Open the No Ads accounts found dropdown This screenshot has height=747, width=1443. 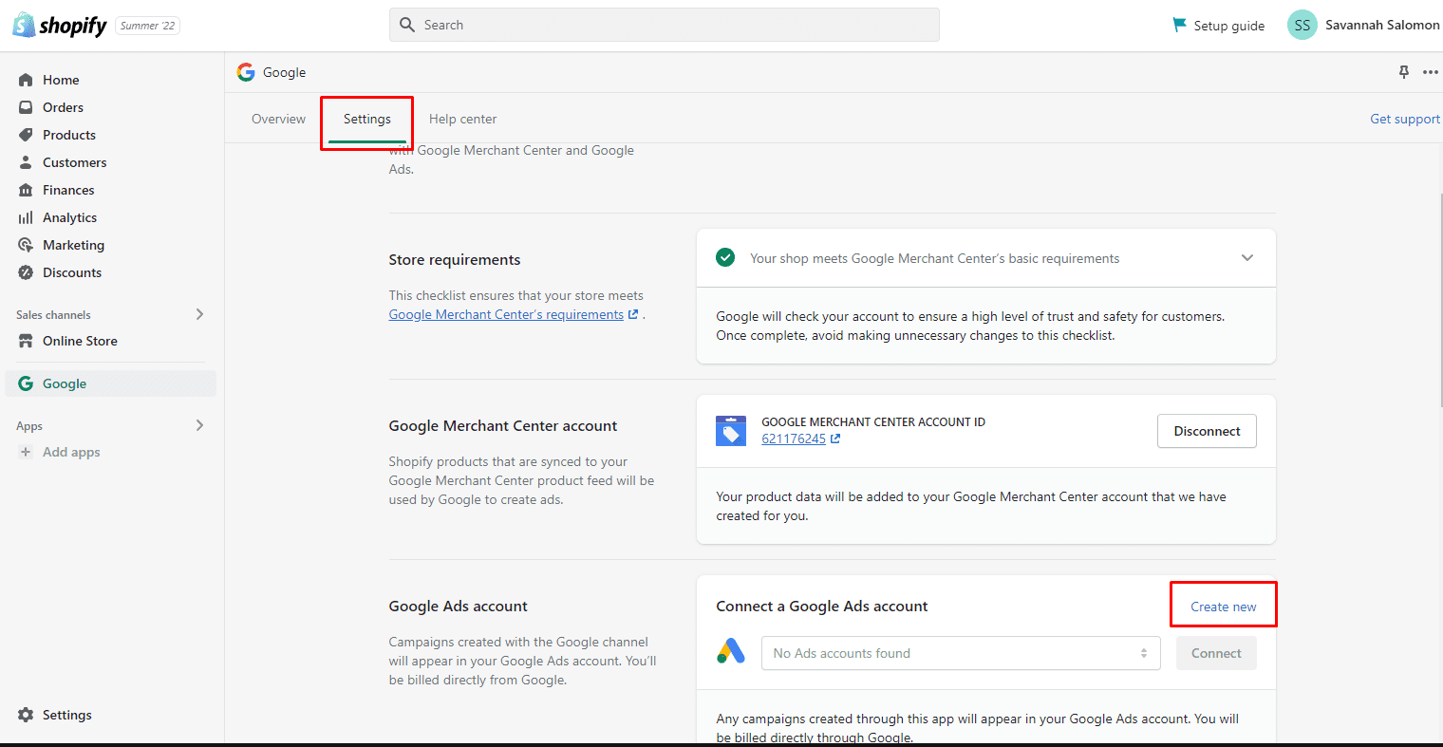(961, 653)
